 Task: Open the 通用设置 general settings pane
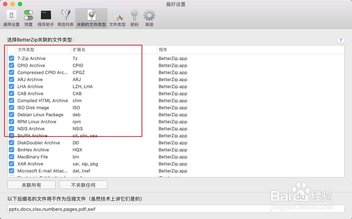coord(12,18)
